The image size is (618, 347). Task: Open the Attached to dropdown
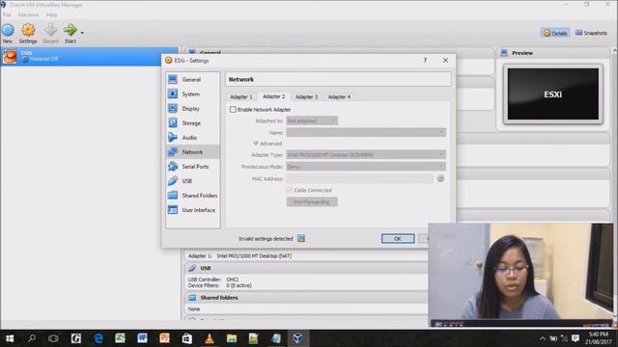tap(312, 120)
